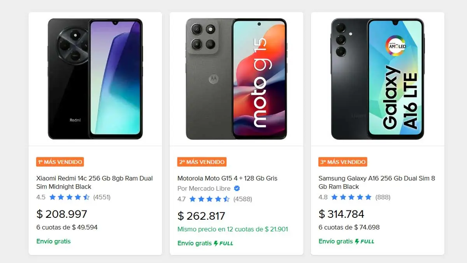
Task: Click the $ 262.817 price
Action: [201, 216]
